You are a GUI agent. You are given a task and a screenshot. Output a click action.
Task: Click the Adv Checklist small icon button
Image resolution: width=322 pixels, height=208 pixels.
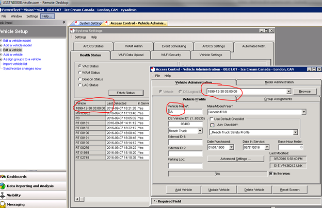[213, 125]
